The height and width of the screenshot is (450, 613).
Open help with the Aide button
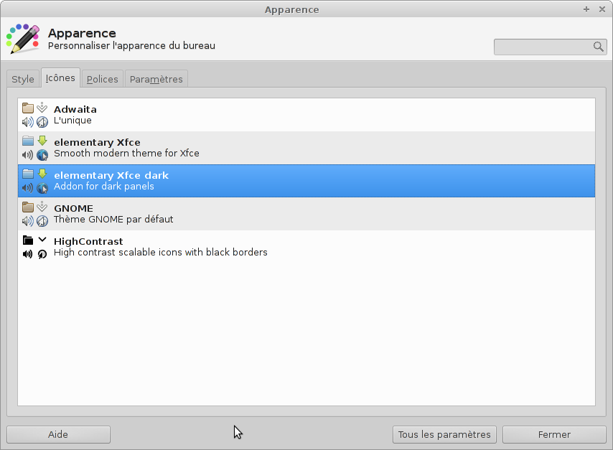pos(58,434)
